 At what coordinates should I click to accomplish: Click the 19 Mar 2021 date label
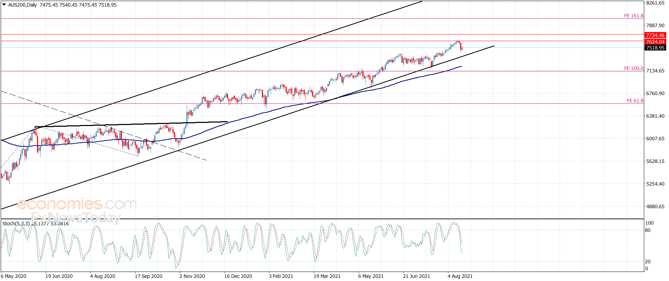point(327,276)
